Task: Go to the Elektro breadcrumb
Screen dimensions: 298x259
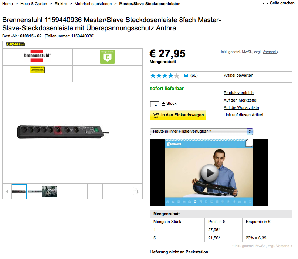Action: pyautogui.click(x=61, y=4)
